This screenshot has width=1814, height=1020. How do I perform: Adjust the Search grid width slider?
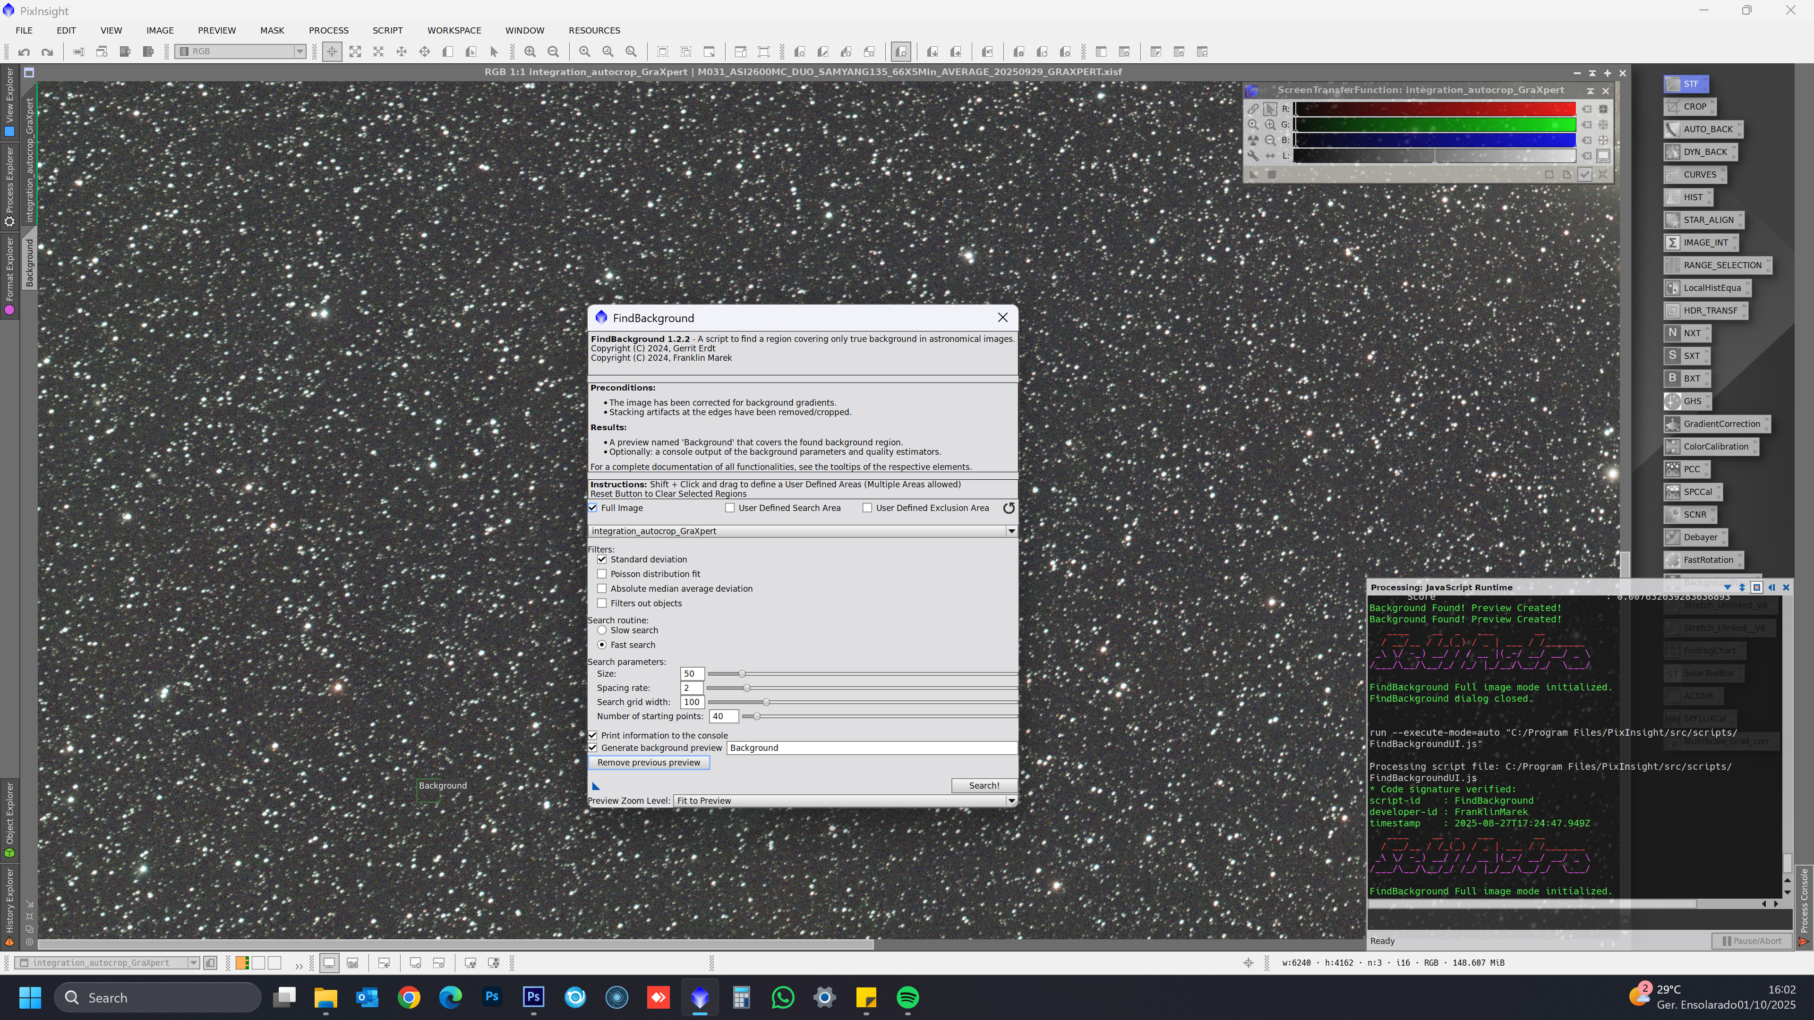(x=766, y=703)
